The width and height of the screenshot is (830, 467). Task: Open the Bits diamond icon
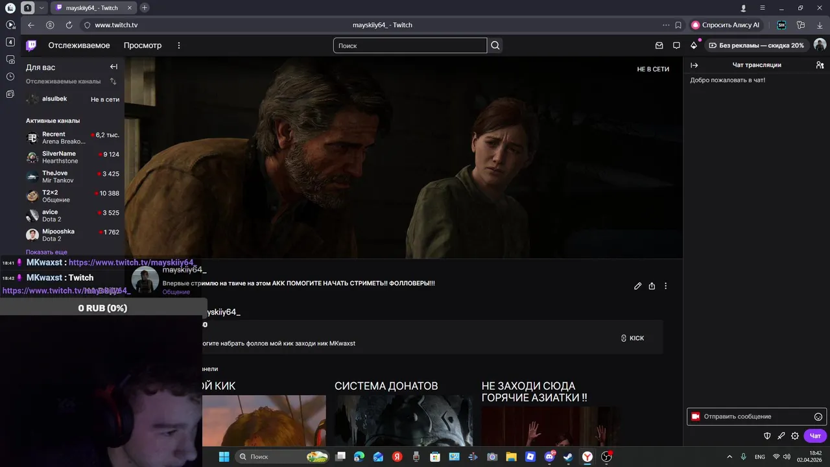[x=694, y=45]
